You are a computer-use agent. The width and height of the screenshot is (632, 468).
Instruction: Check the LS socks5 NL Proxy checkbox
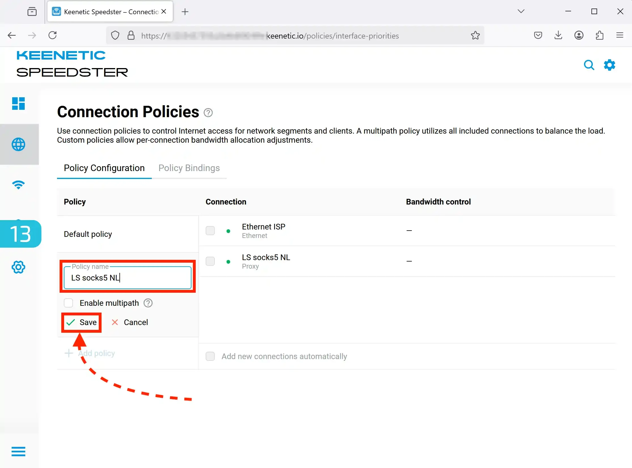coord(210,261)
